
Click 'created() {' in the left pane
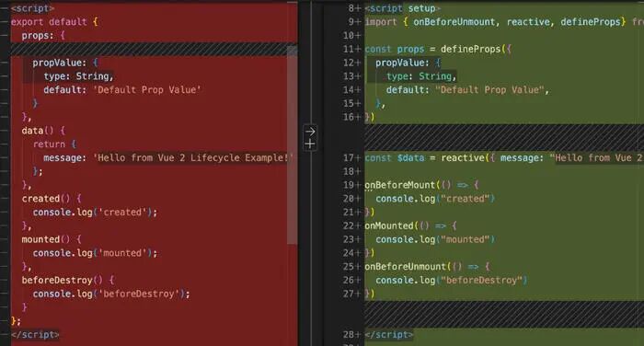(52, 198)
